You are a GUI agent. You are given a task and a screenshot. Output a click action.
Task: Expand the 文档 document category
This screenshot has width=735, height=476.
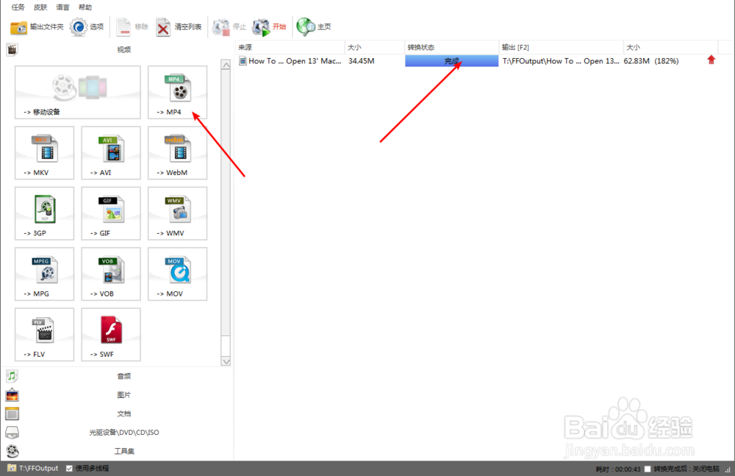123,413
